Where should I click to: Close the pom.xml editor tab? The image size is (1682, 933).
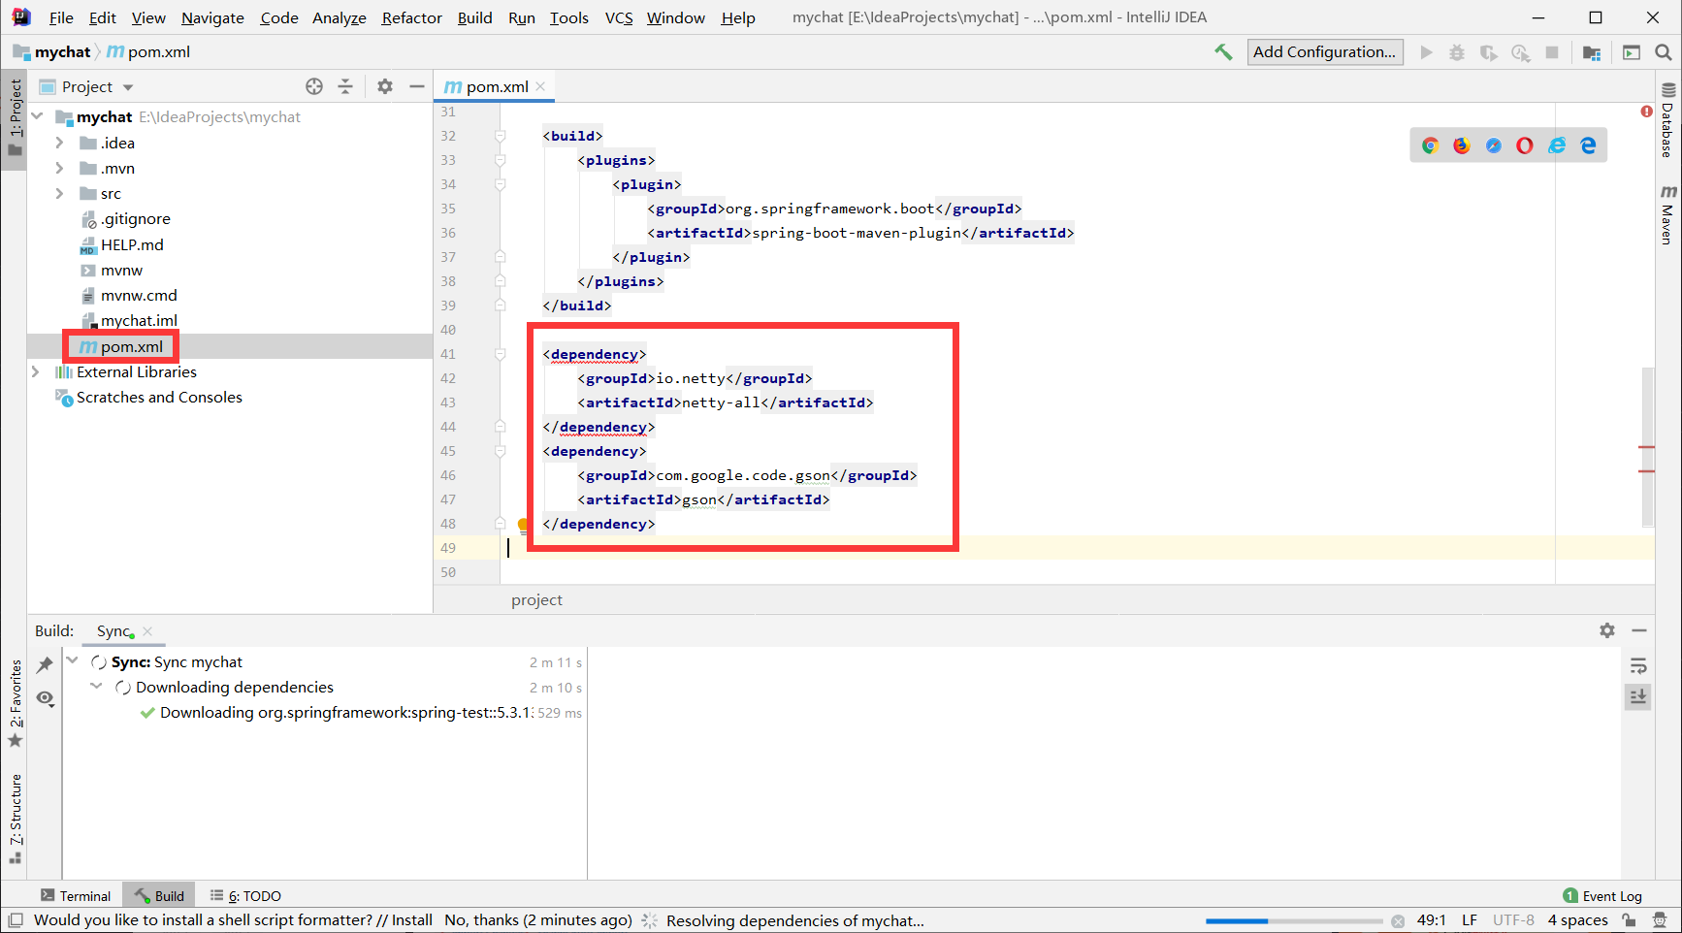coord(540,86)
